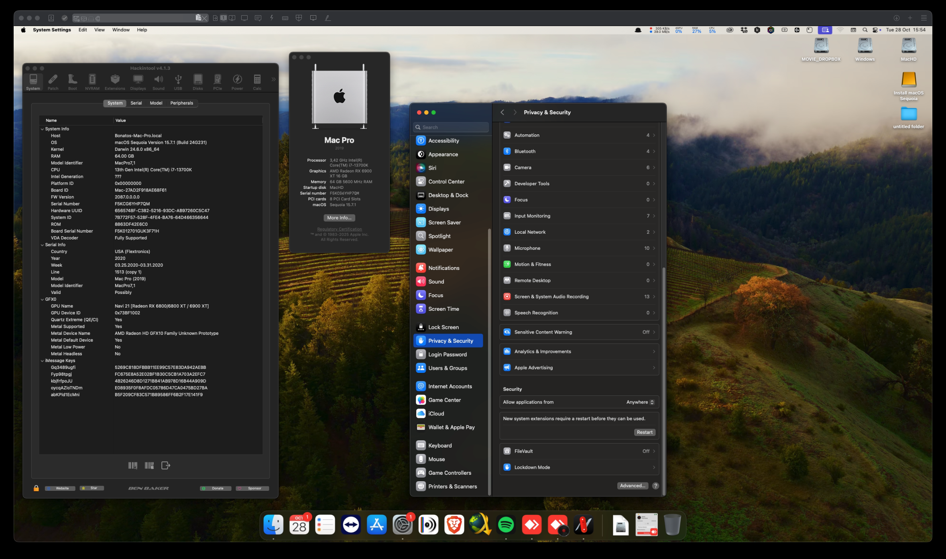This screenshot has height=559, width=946.
Task: Click the export icon below the system table
Action: 166,465
